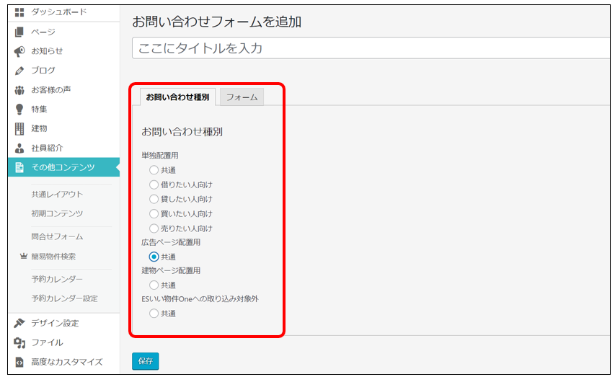The width and height of the screenshot is (615, 382).
Task: Click the megaphone icon for お知らせ
Action: click(19, 51)
